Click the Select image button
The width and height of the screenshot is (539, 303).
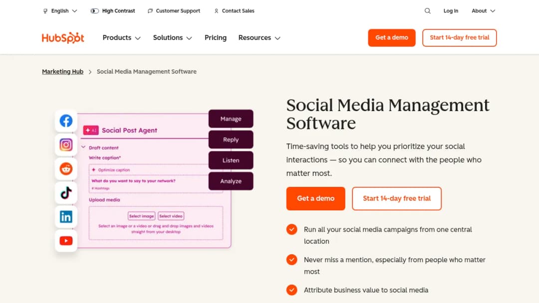(x=141, y=216)
